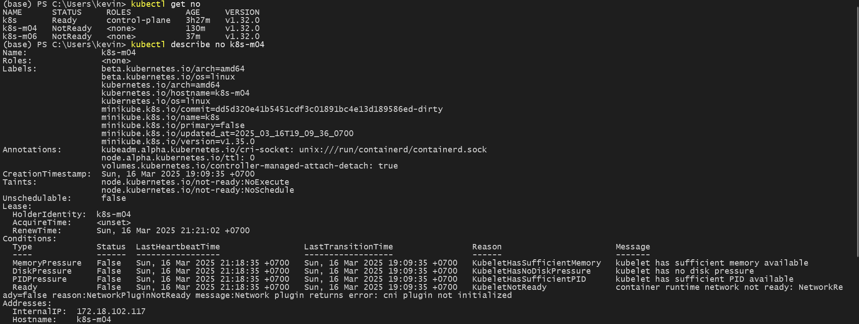
Task: Click the containerd.sock socket path annotation
Action: (x=393, y=150)
